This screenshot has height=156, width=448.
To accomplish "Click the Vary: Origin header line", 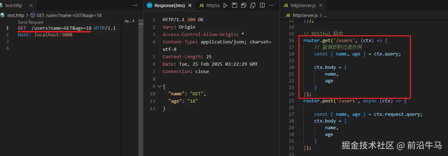I will tap(179, 27).
